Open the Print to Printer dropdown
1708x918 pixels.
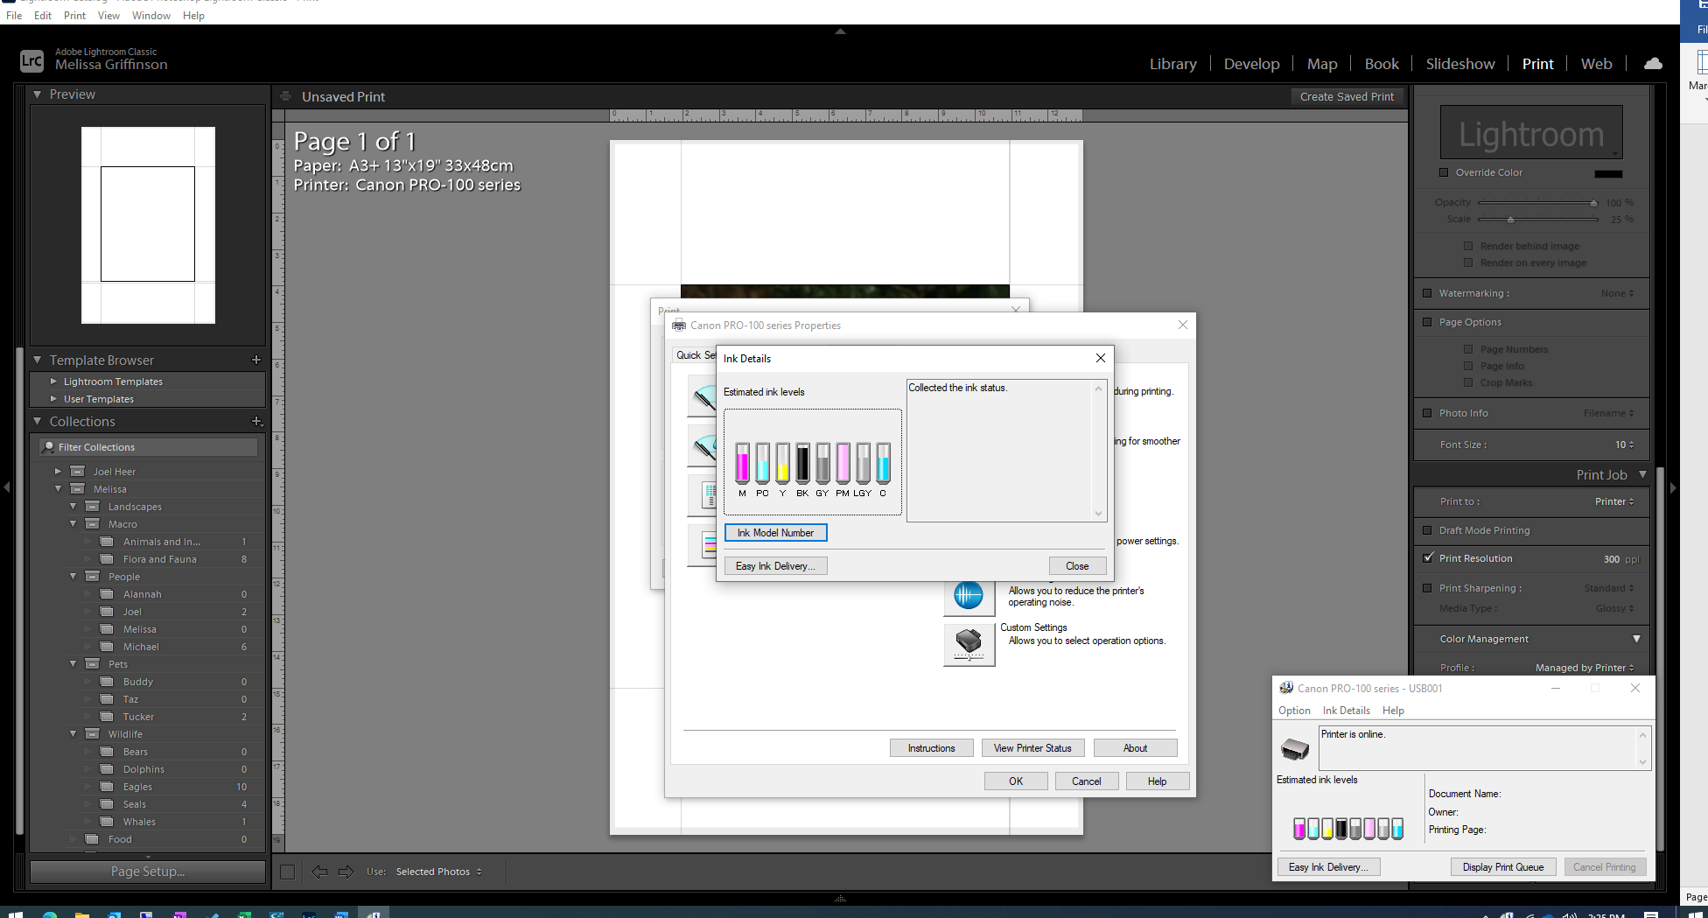tap(1613, 501)
